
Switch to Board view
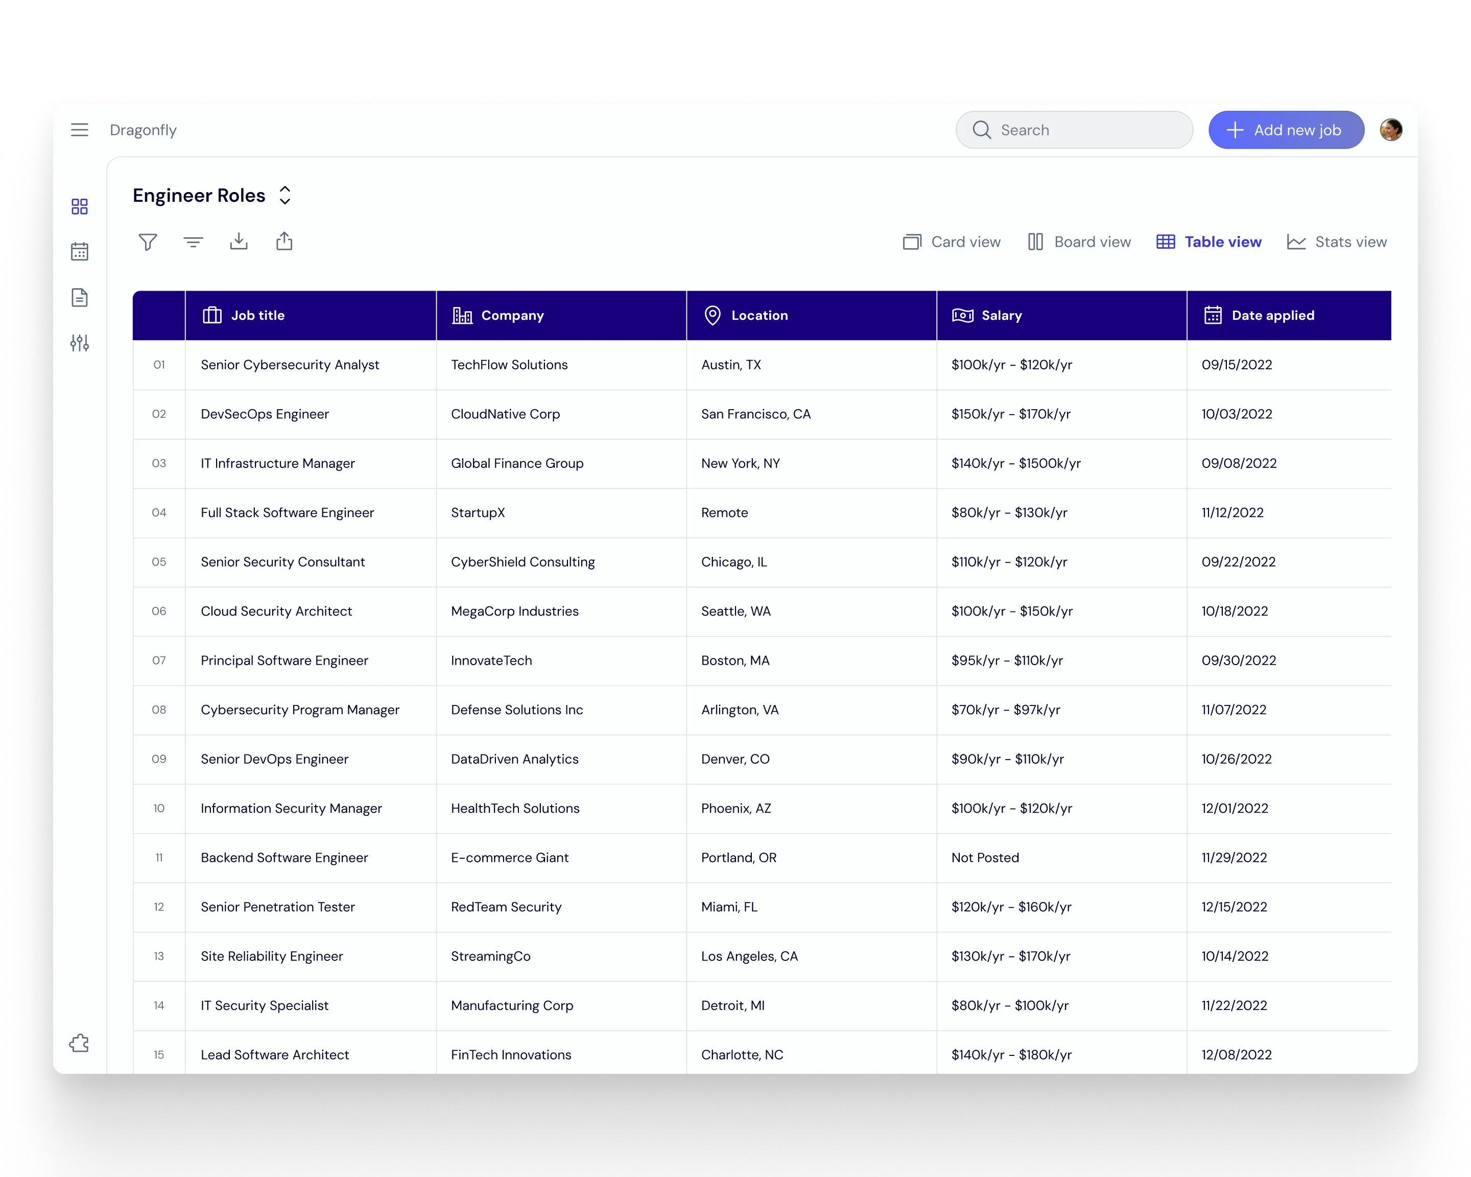[1079, 242]
